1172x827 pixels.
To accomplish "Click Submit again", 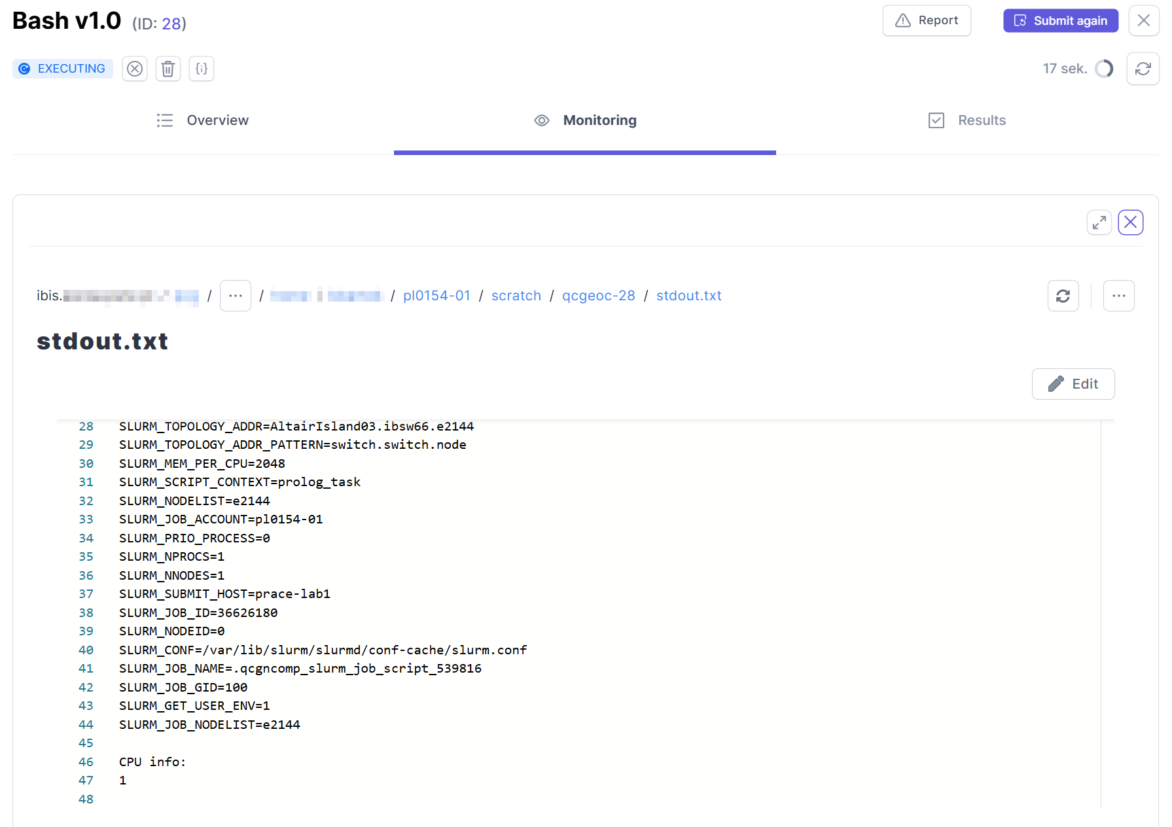I will coord(1061,21).
